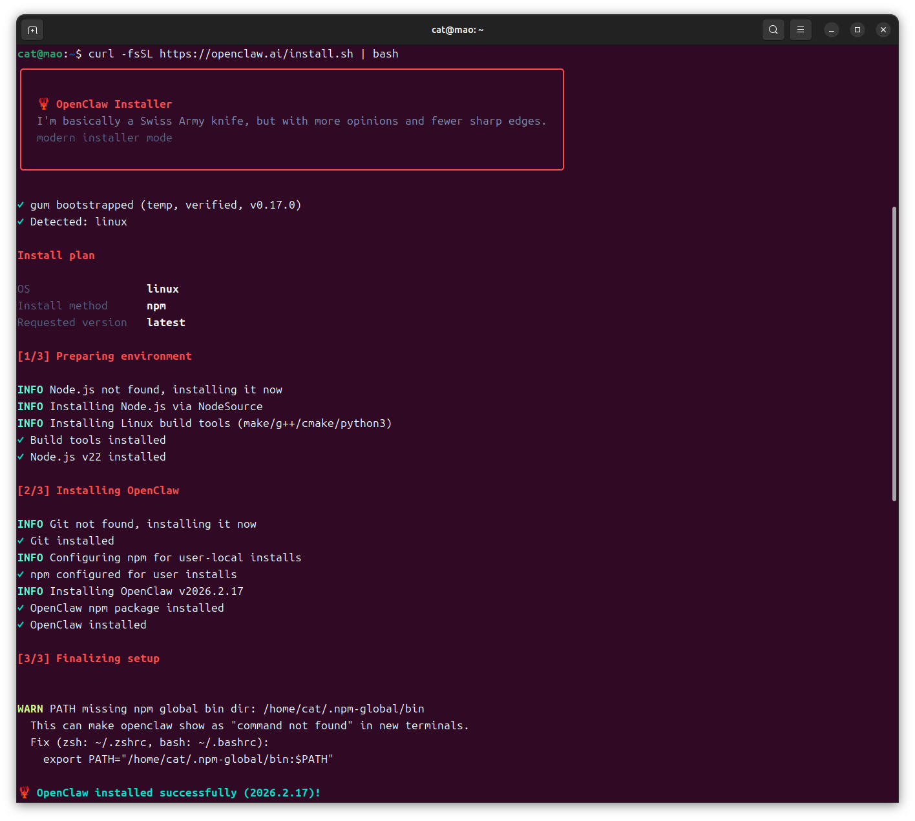Click the lobster icon by the success message

click(25, 792)
